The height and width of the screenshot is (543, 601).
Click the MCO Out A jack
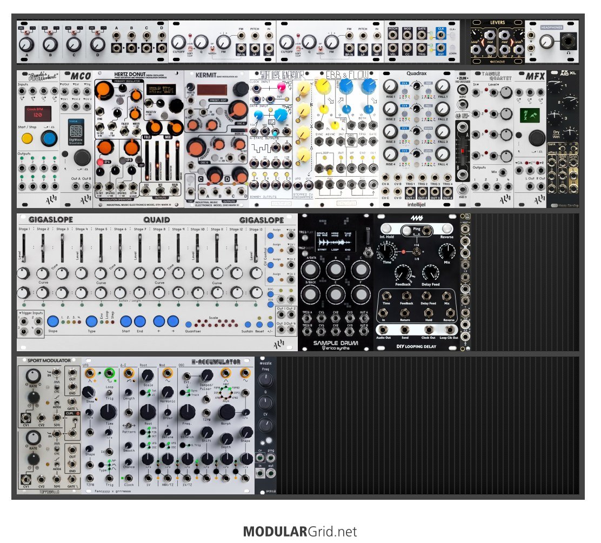pyautogui.click(x=76, y=186)
